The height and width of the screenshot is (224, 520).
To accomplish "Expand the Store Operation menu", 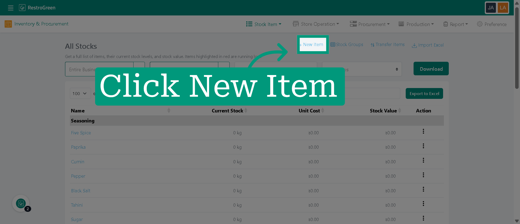I will tap(316, 24).
